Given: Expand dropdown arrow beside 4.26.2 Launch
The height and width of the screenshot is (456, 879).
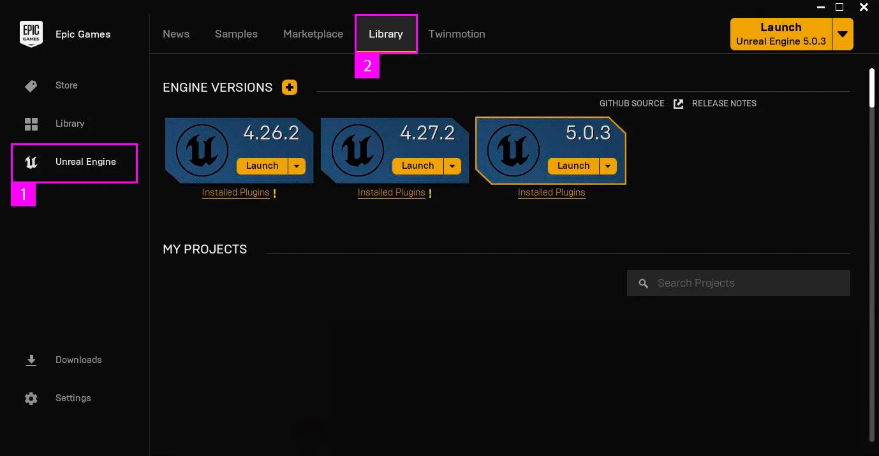Looking at the screenshot, I should click(x=297, y=166).
